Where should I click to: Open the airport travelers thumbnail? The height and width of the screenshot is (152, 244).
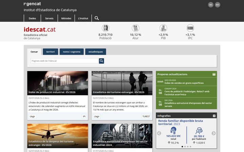click(122, 83)
